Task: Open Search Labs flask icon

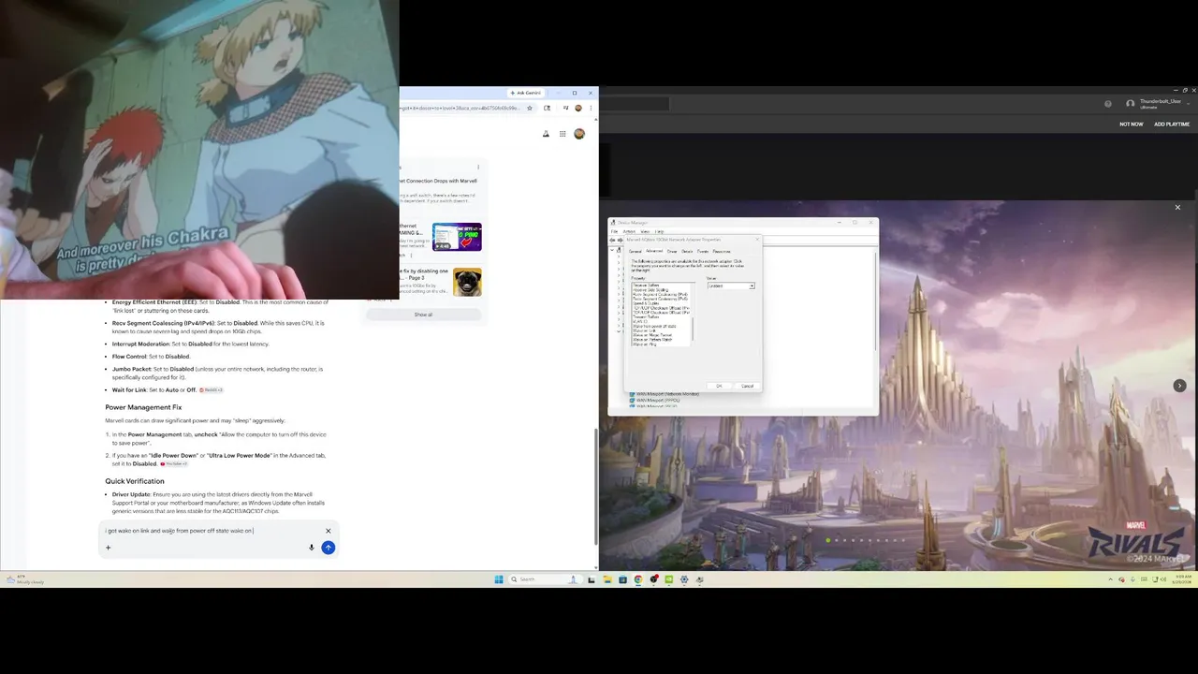Action: tap(546, 134)
